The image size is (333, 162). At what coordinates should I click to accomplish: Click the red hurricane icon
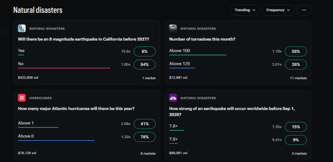[22, 98]
